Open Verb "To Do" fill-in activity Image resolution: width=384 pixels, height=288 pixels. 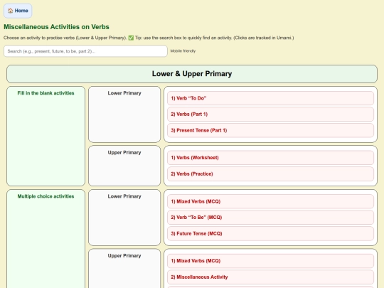click(270, 98)
